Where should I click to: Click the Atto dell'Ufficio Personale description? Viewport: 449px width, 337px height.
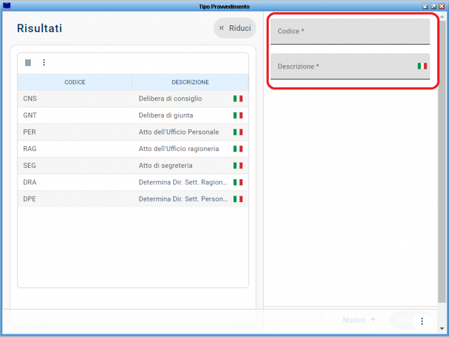pos(178,132)
